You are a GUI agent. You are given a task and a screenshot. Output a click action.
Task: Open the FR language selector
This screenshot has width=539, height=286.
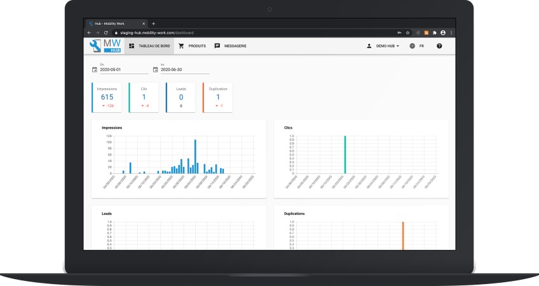click(416, 46)
